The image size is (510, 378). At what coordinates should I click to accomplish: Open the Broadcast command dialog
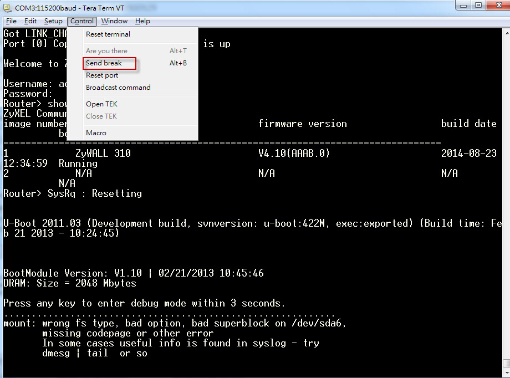coord(118,88)
